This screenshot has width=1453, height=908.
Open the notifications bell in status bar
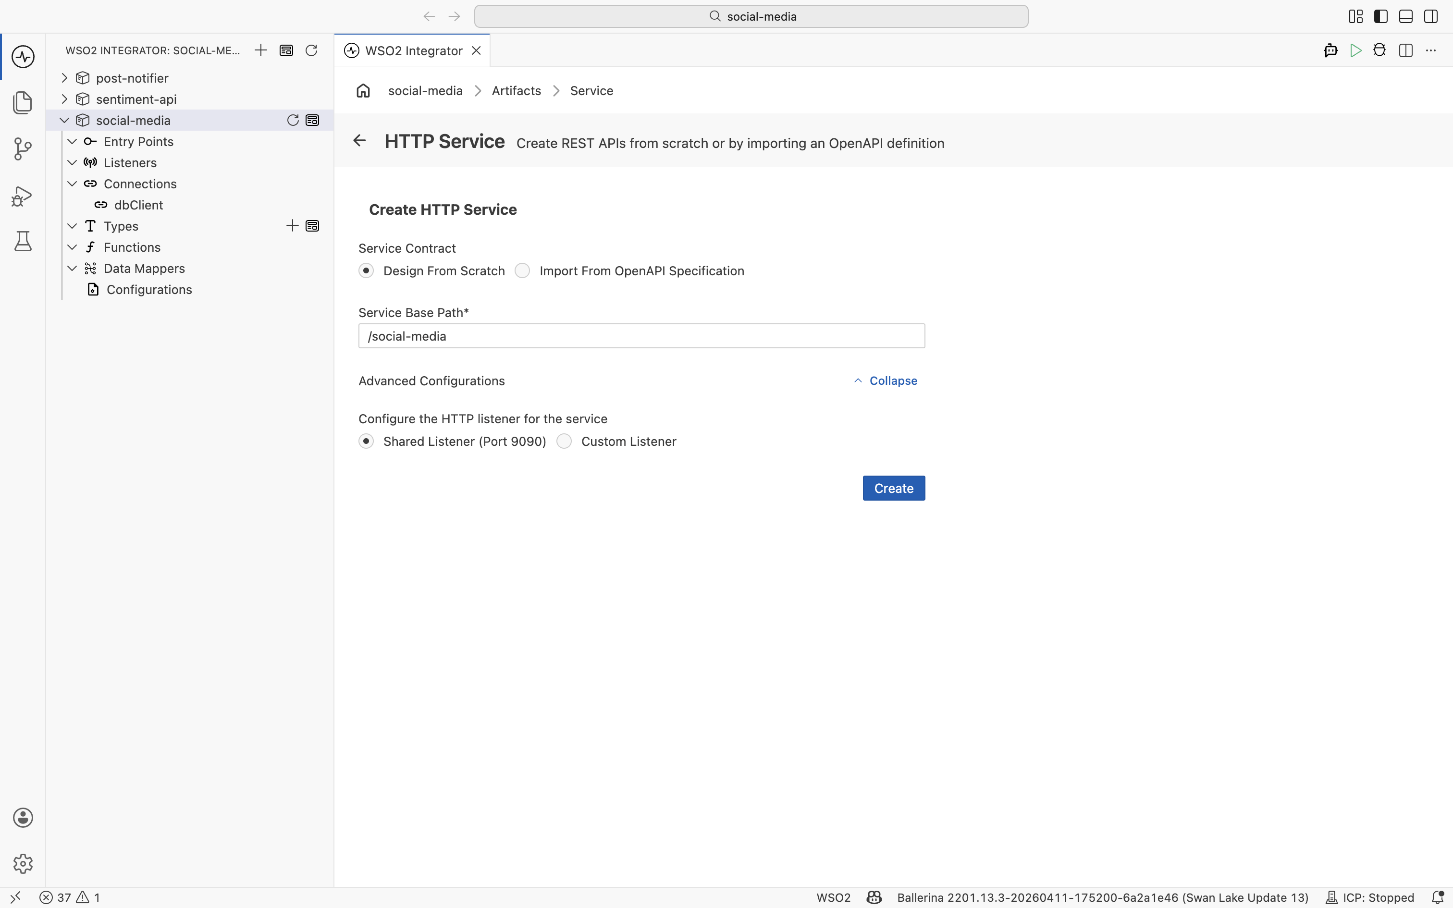point(1438,897)
